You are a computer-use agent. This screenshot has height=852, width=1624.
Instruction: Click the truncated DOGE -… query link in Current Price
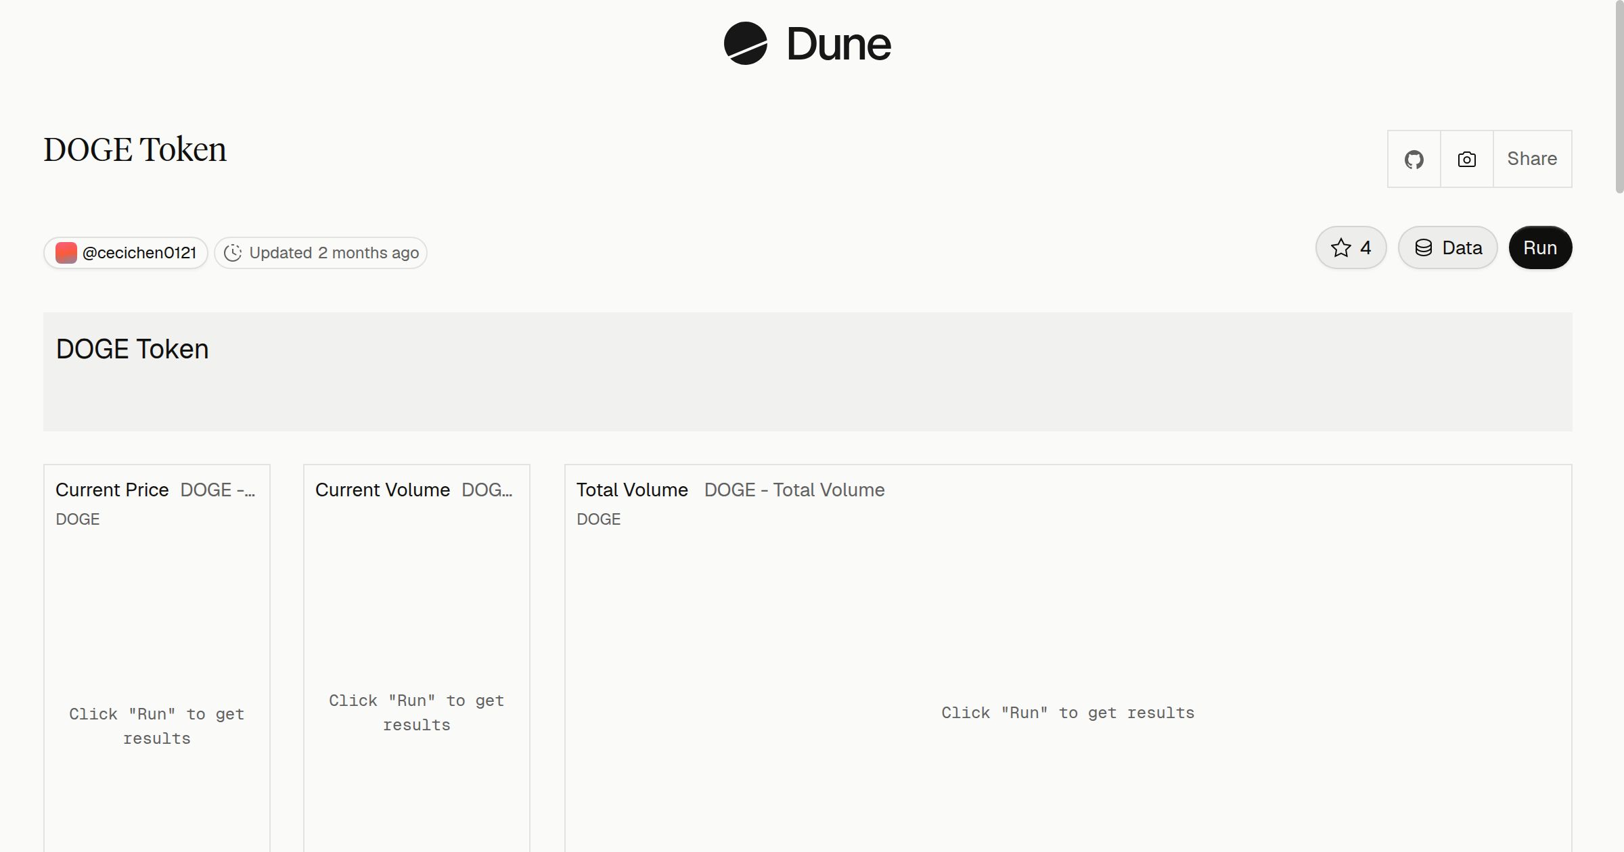click(218, 490)
